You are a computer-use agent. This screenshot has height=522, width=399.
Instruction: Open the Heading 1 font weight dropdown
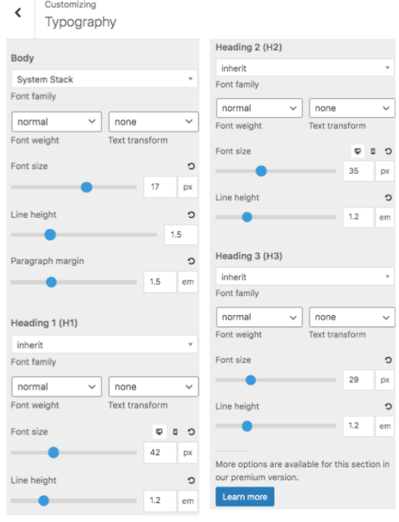57,387
